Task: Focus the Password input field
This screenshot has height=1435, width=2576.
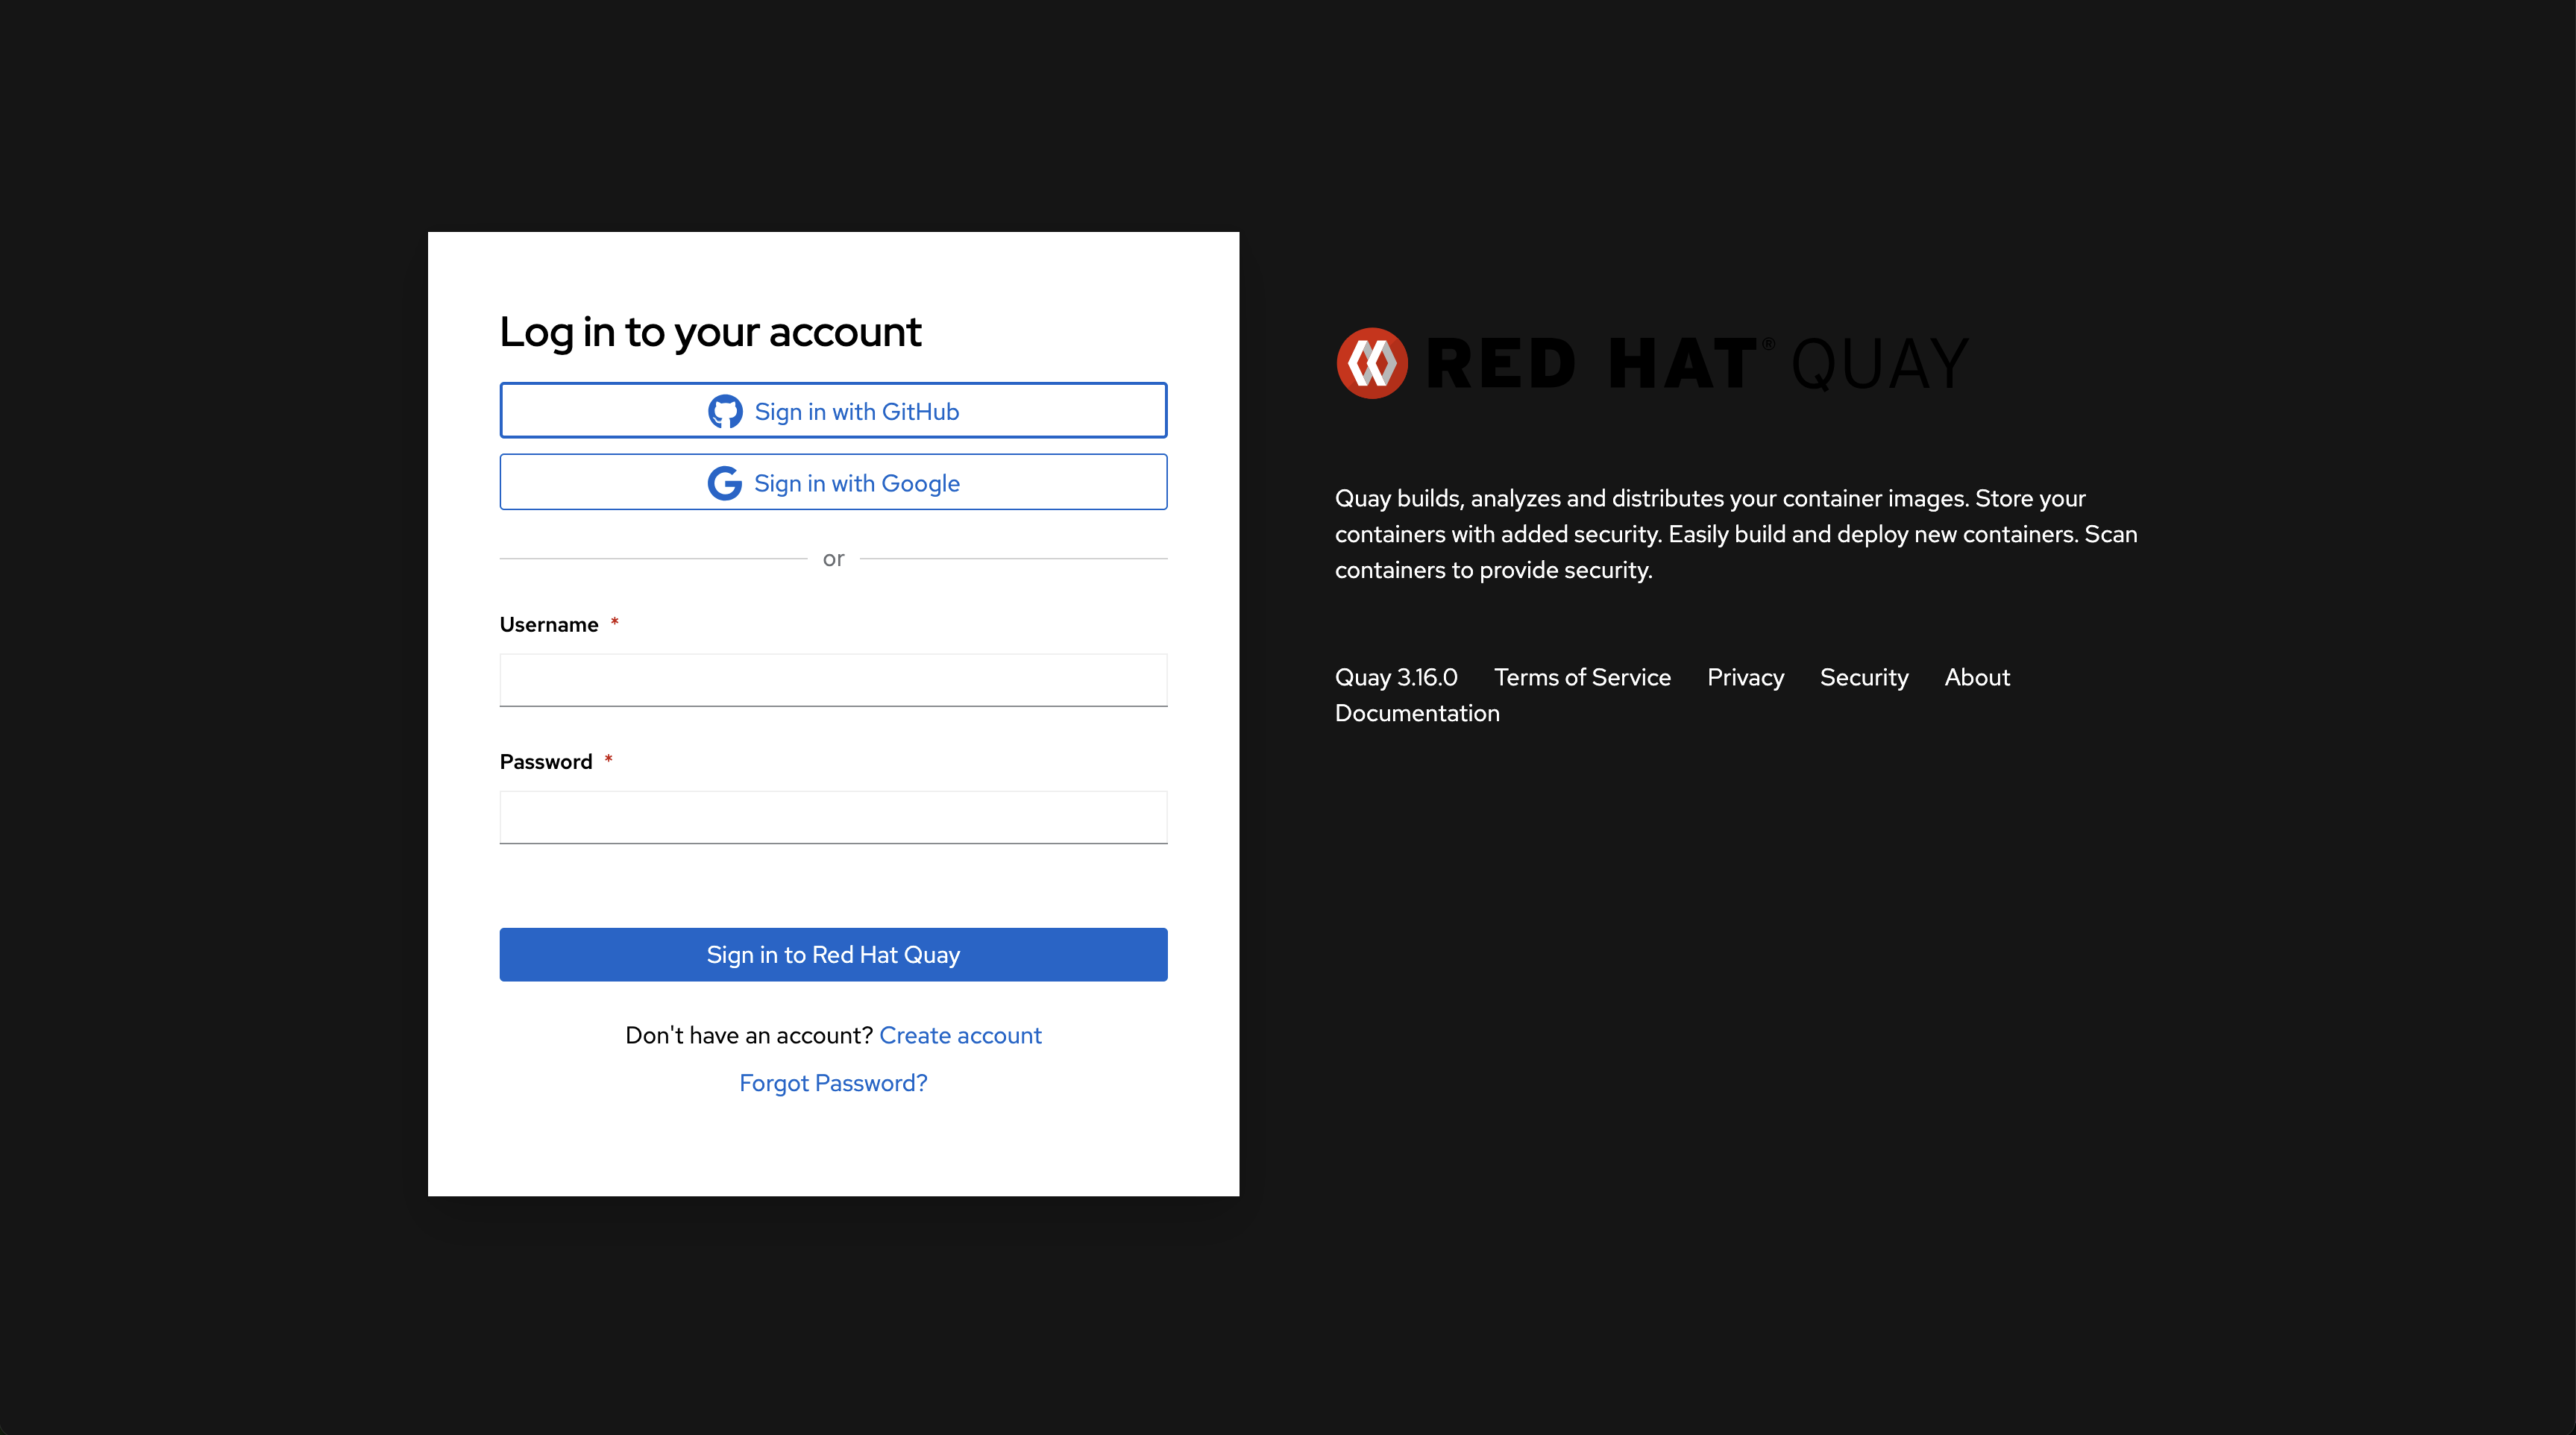Action: pos(833,817)
